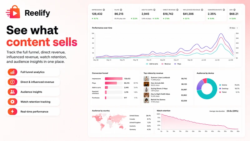Screen dimensions: 250x141
Task: Click the Watch retention tracking play icon
Action: point(12,102)
